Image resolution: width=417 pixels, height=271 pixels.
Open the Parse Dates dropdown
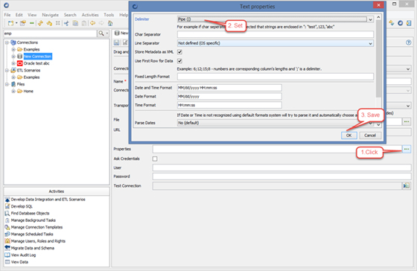click(370, 123)
